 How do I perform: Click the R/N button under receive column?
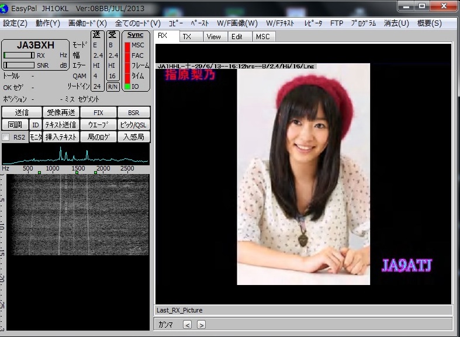pos(112,86)
